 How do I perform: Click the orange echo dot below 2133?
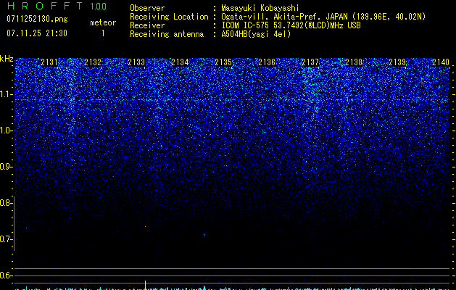(145, 226)
